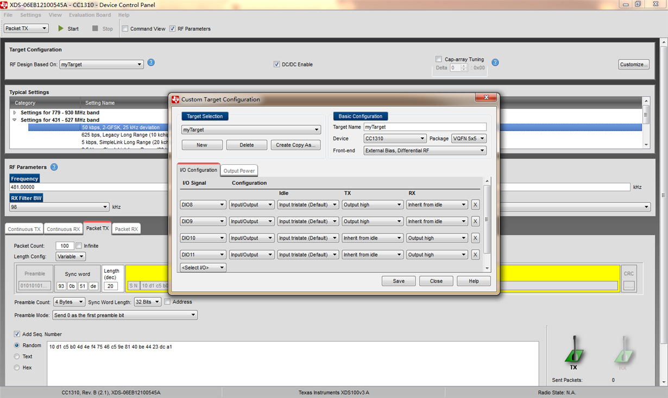The width and height of the screenshot is (668, 398).
Task: Switch to the Packet RX tab
Action: 127,229
